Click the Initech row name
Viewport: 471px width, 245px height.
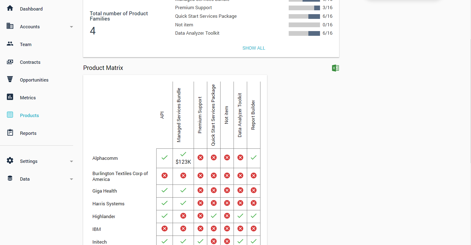pos(99,242)
